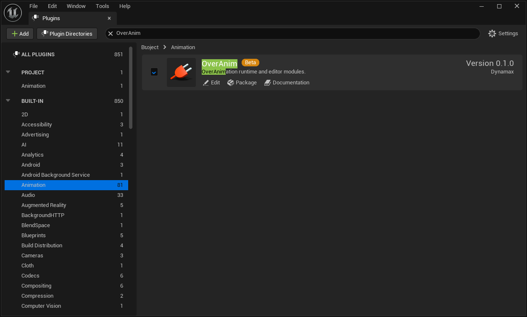Click the Version 0.1.0 text

pyautogui.click(x=490, y=63)
